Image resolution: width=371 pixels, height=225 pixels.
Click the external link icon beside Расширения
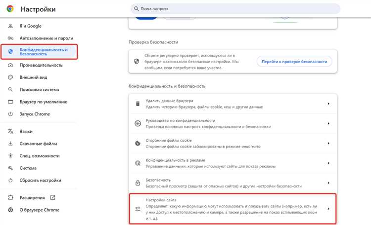[x=52, y=197]
